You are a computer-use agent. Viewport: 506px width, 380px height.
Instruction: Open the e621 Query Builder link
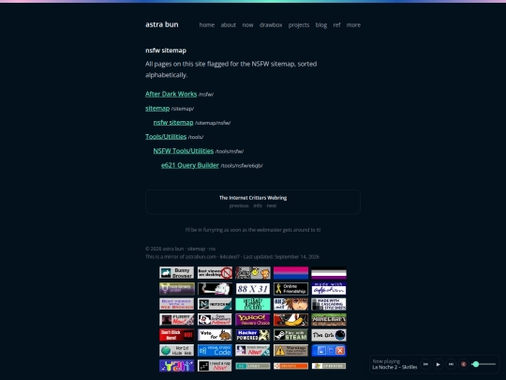[x=190, y=165]
